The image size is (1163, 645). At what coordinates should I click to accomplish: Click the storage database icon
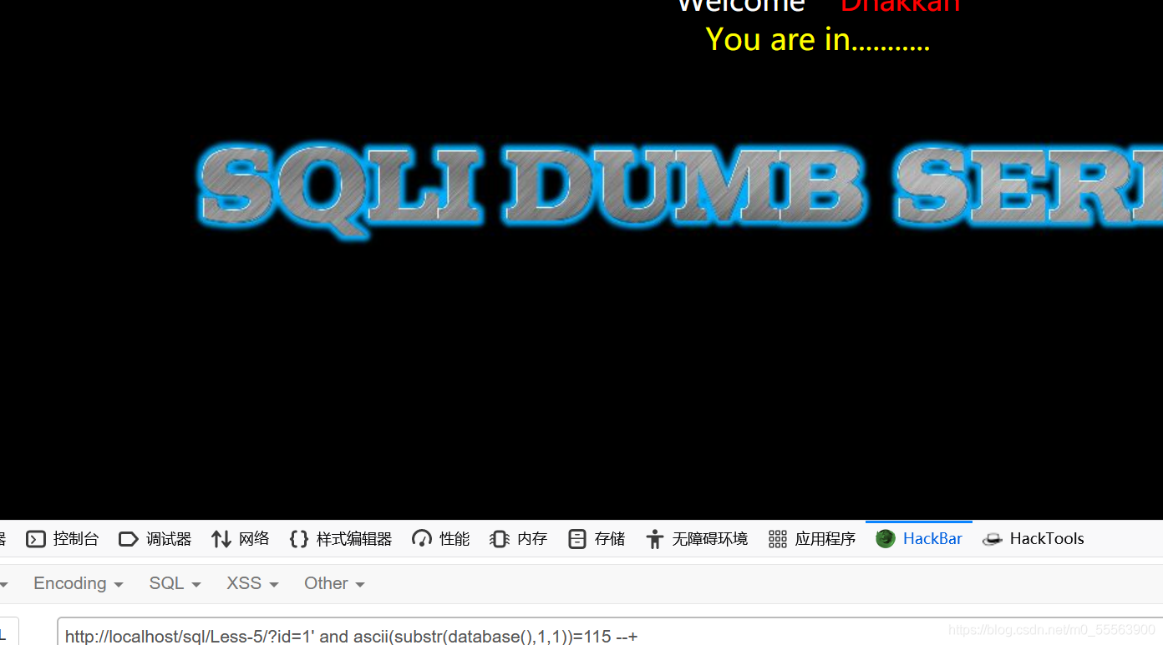[x=577, y=539]
